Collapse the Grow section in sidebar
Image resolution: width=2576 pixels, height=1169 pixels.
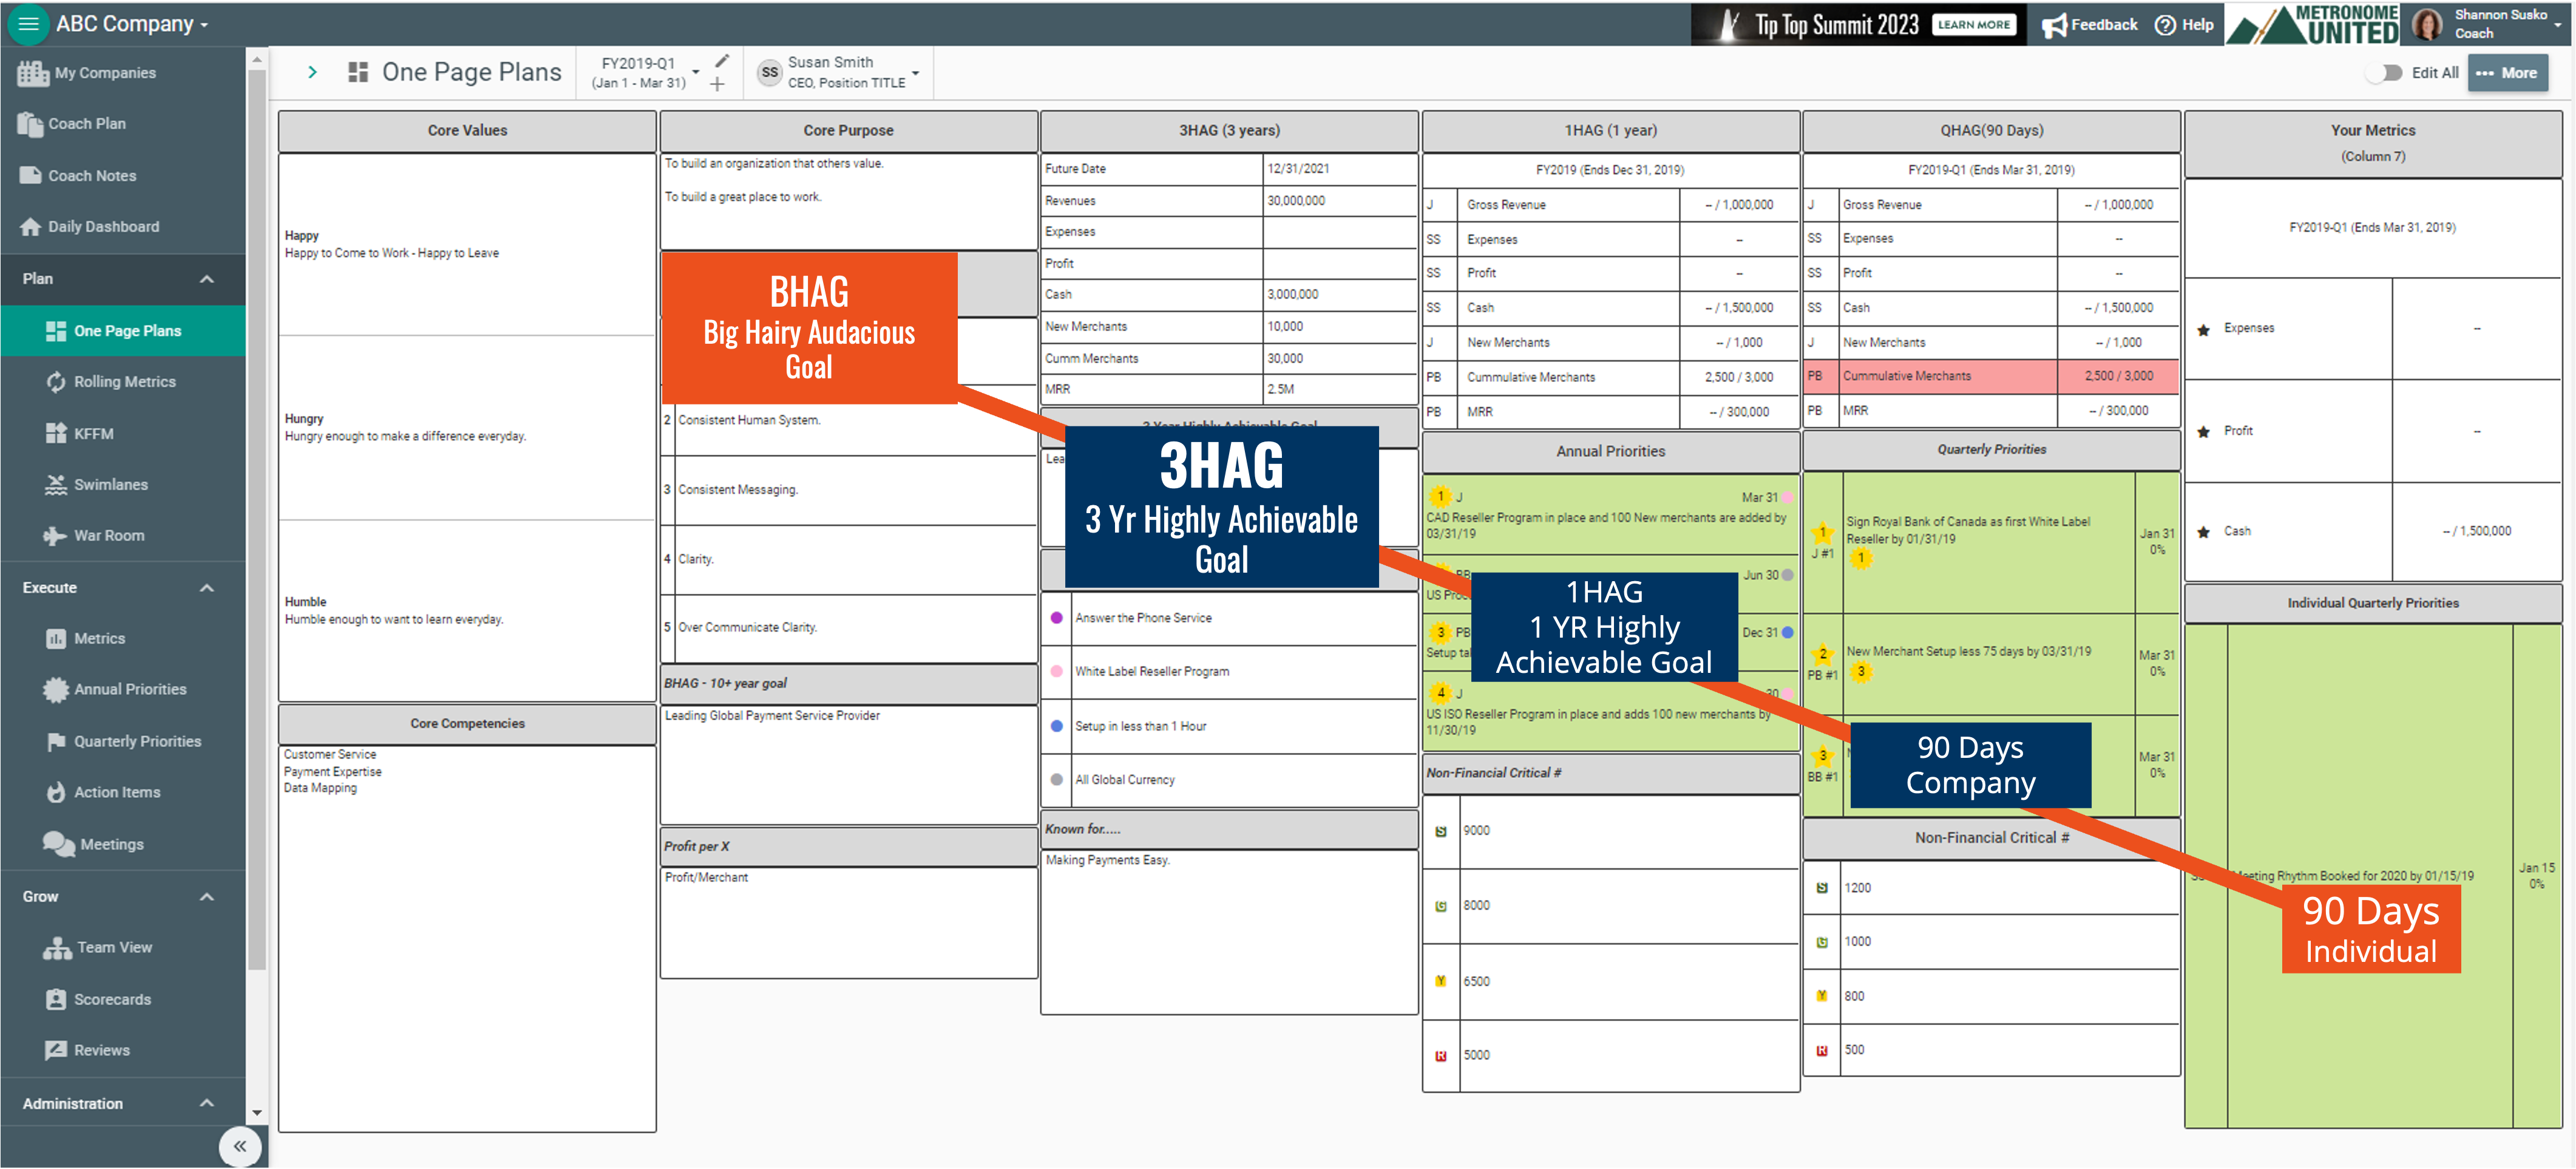(207, 897)
